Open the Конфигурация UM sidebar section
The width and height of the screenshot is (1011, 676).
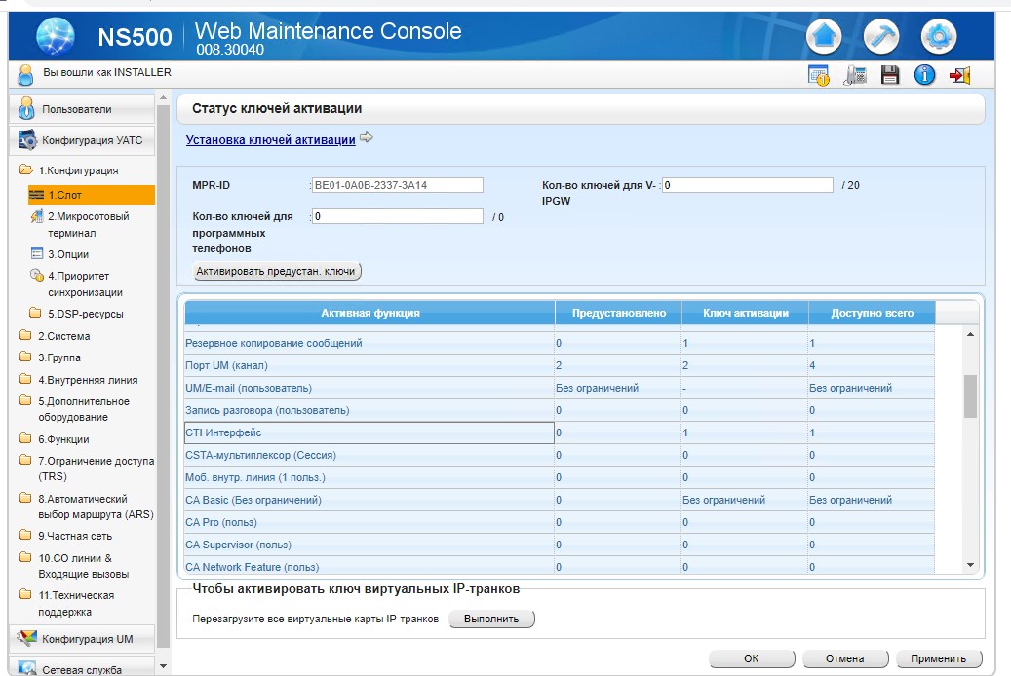click(82, 639)
